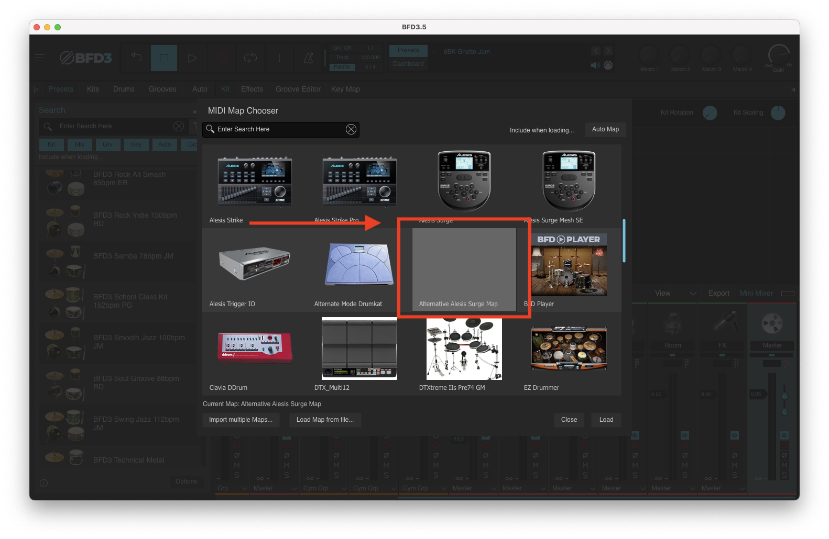Choose the Alesis Strike map thumbnail

(x=255, y=181)
